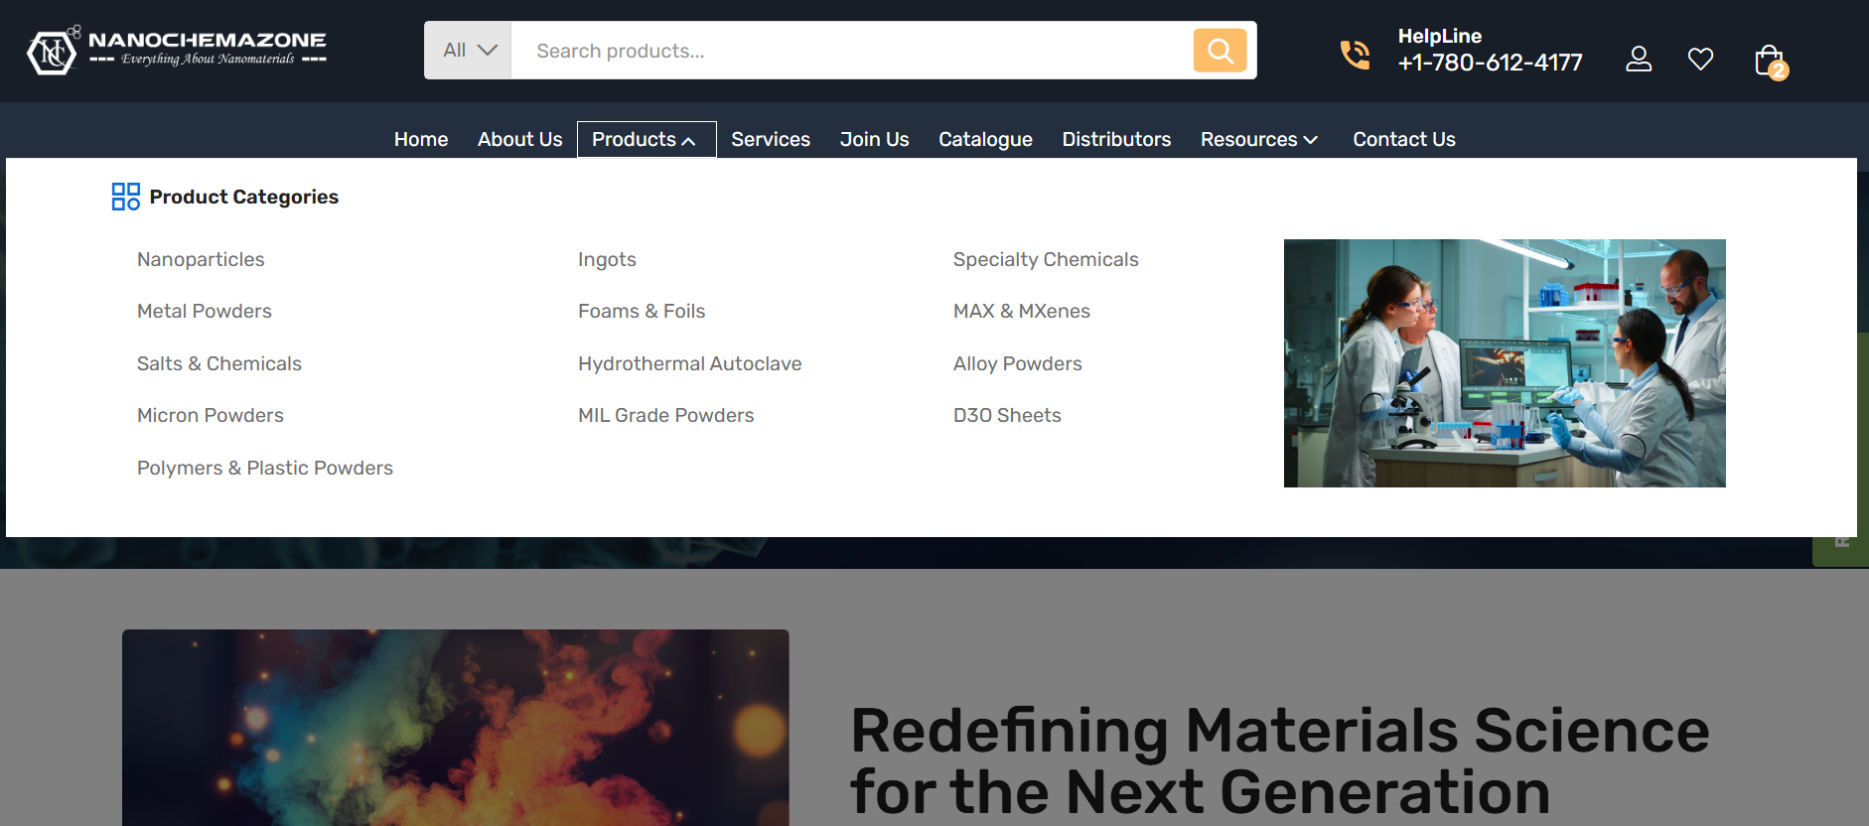This screenshot has width=1869, height=826.
Task: Open the About Us page
Action: click(519, 140)
